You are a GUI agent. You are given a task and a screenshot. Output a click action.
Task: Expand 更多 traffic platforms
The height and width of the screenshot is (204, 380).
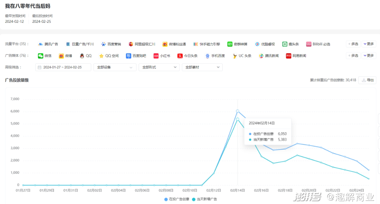pyautogui.click(x=369, y=44)
